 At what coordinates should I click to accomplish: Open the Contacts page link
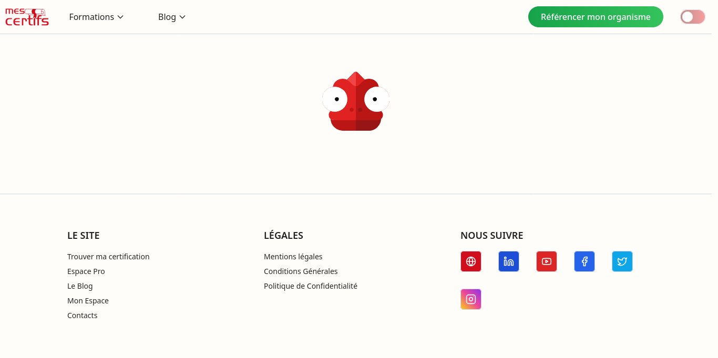pos(83,315)
